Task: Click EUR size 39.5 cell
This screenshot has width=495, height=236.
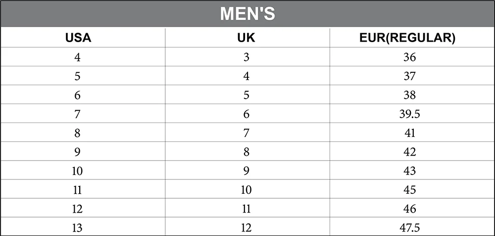Action: coord(409,115)
